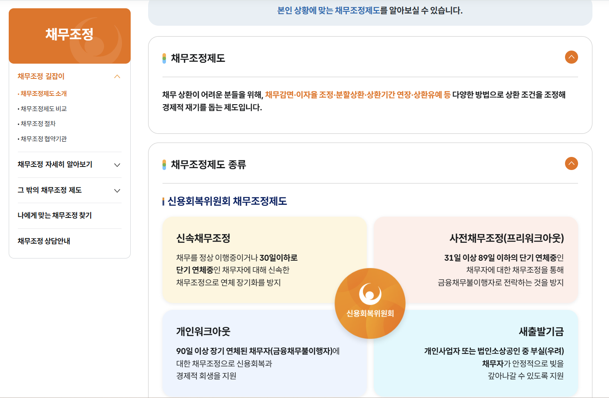Collapse the 채무조정제도 section with orange arrow

pos(571,57)
